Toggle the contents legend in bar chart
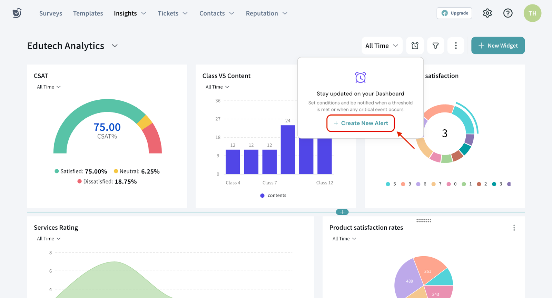This screenshot has width=552, height=298. click(x=273, y=196)
